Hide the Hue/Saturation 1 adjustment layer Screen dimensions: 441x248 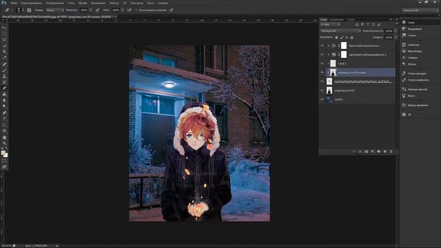coord(322,54)
